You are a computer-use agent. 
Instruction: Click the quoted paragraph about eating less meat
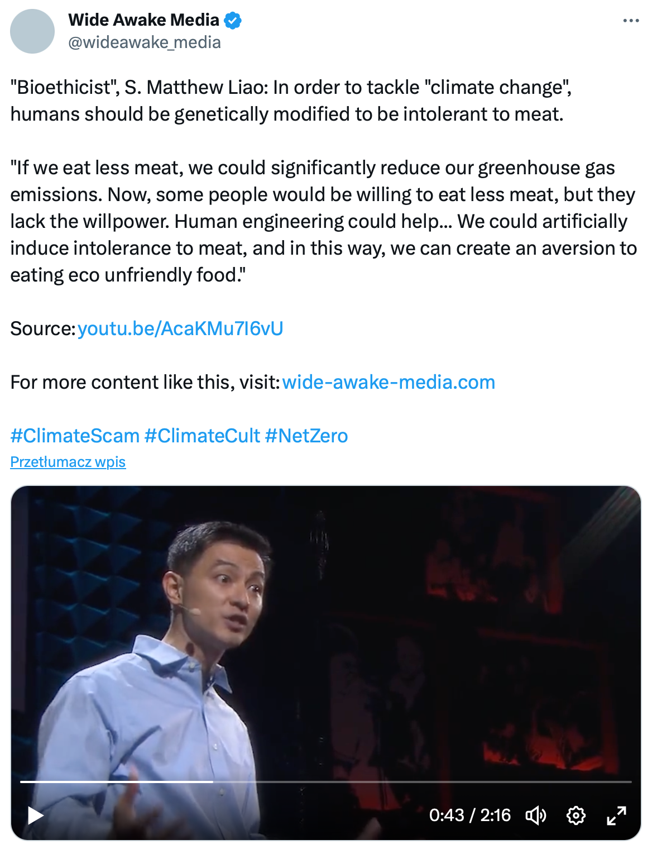tap(323, 221)
